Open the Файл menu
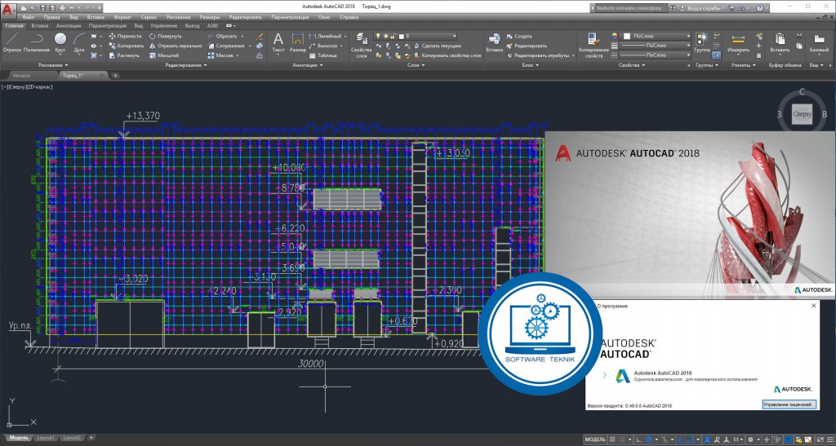Image resolution: width=836 pixels, height=446 pixels. click(x=29, y=16)
